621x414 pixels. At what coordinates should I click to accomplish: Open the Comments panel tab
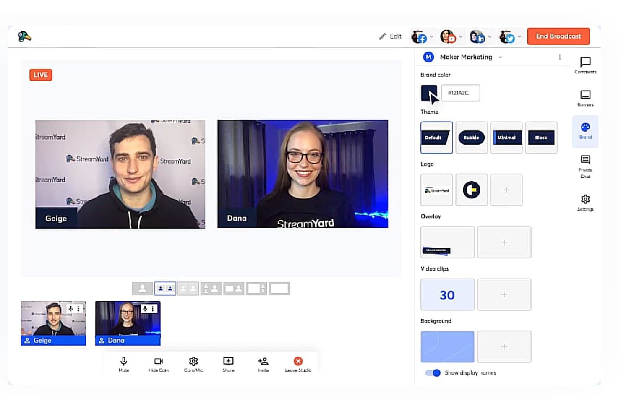[x=585, y=65]
